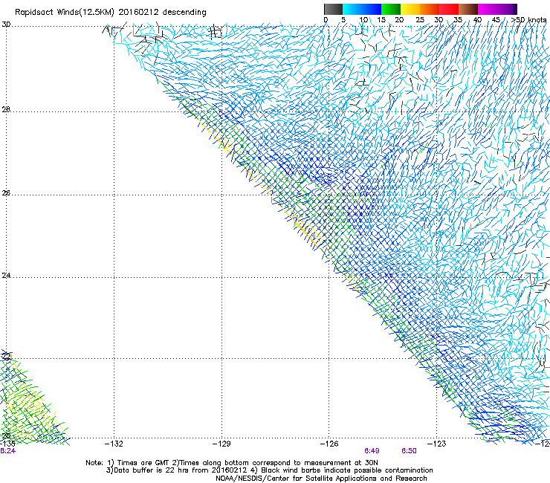Click the '24' latitude axis label
Viewport: 550px width, 483px height.
coord(6,276)
